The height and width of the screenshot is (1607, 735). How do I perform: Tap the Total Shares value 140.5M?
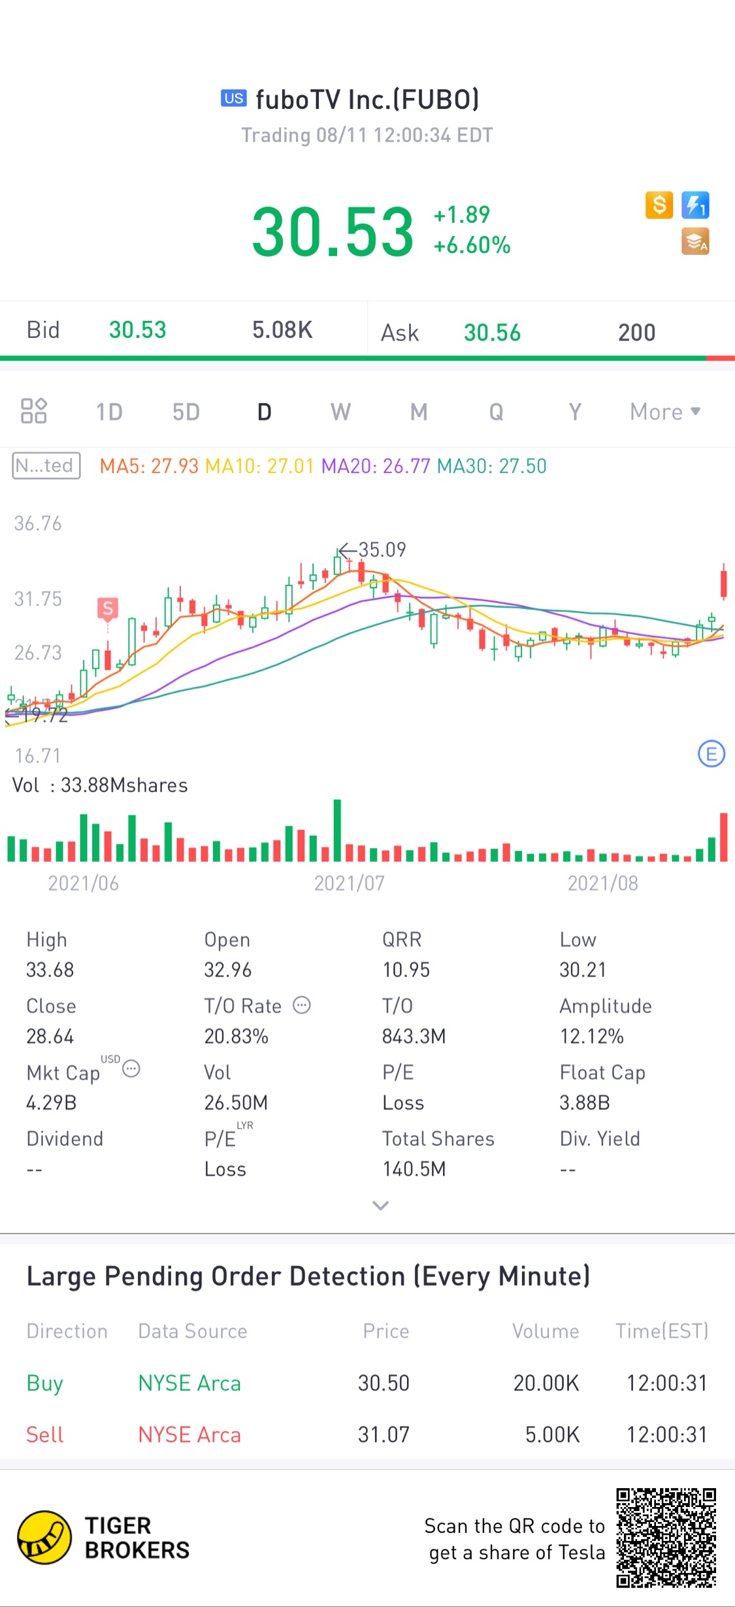[x=414, y=1169]
